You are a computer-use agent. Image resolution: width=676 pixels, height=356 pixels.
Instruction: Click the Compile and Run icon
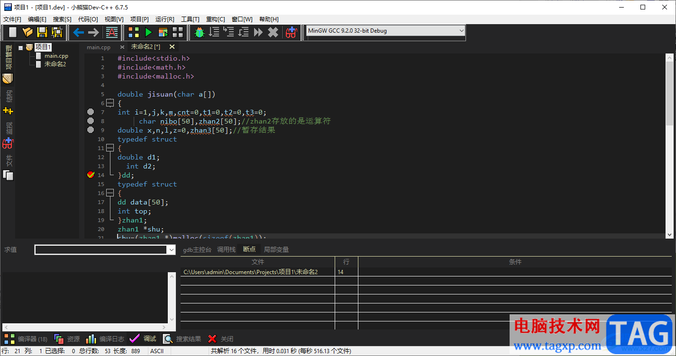(x=163, y=32)
